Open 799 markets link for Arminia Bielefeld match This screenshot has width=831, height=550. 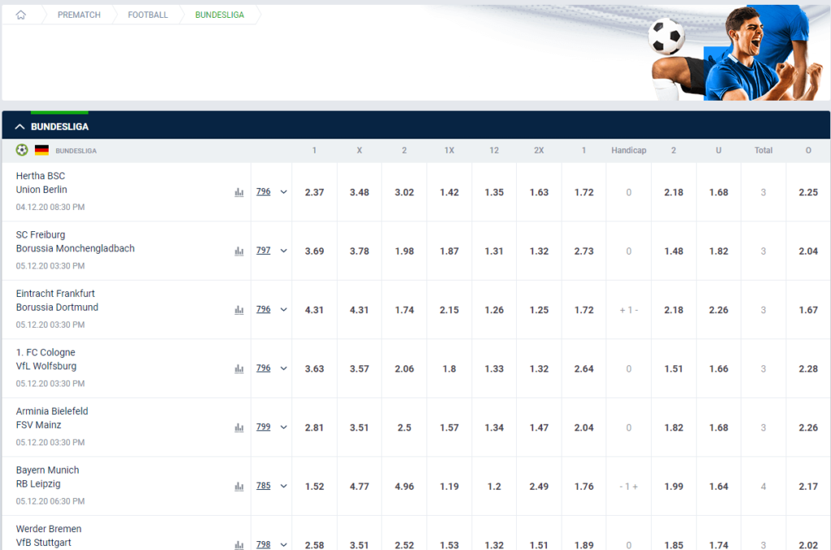[x=264, y=427]
